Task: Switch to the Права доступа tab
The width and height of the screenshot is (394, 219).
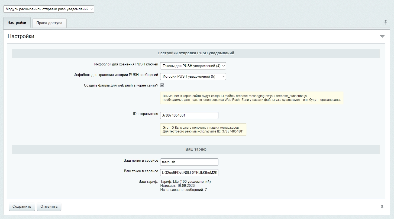Action: tap(49, 23)
